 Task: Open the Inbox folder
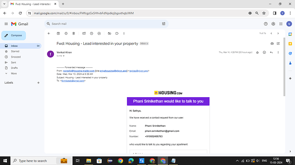pos(21,46)
